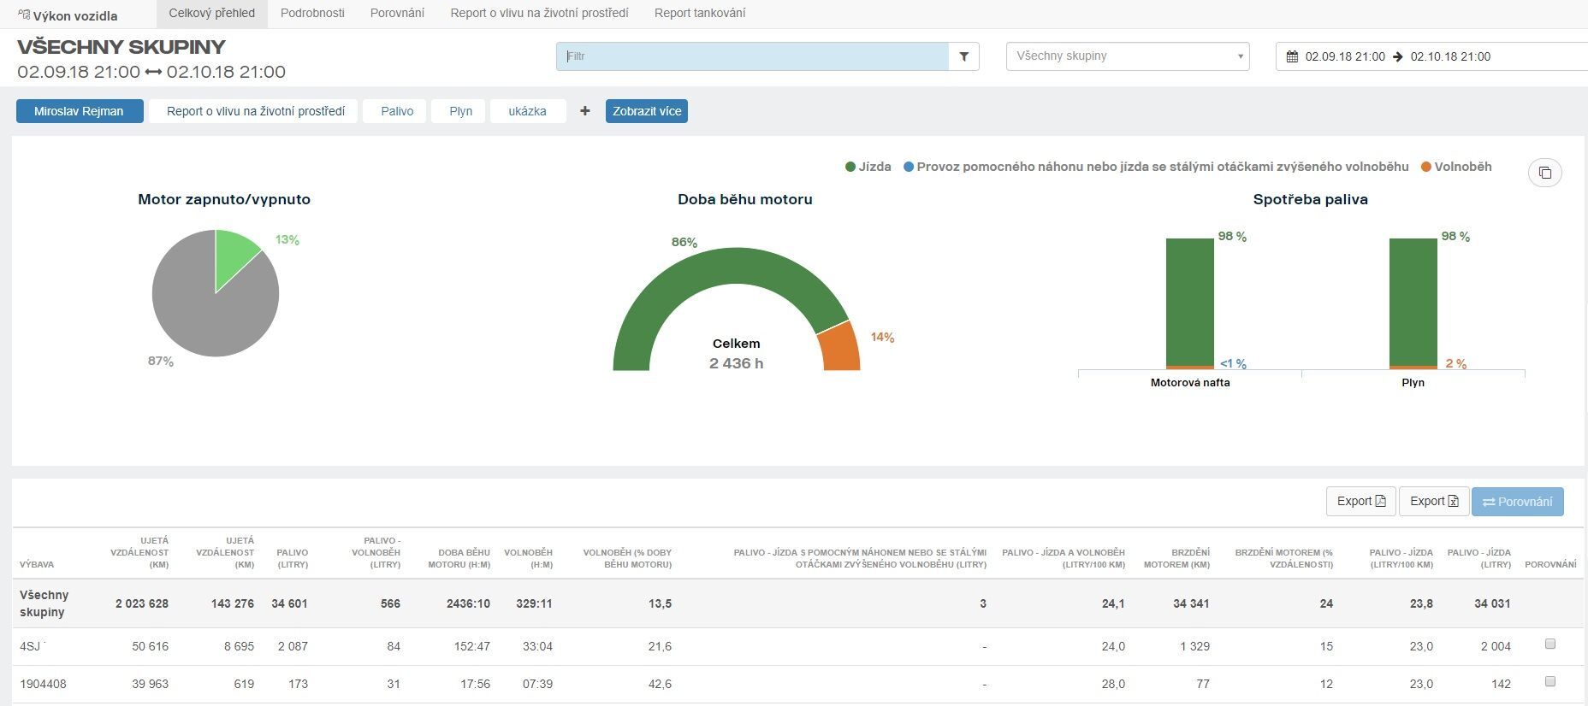The image size is (1588, 706).
Task: Click the 2436:10 engine runtime value
Action: (468, 603)
